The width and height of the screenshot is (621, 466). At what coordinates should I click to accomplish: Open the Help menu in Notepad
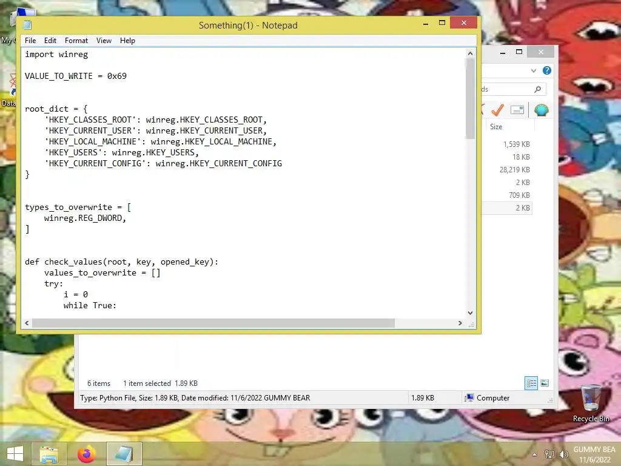tap(127, 41)
